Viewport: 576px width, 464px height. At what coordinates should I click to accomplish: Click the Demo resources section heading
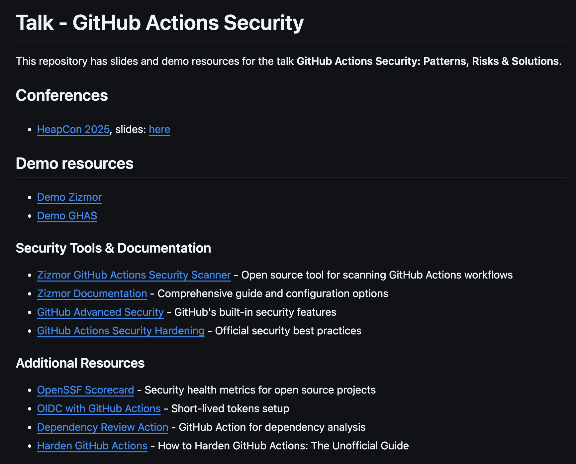point(75,163)
